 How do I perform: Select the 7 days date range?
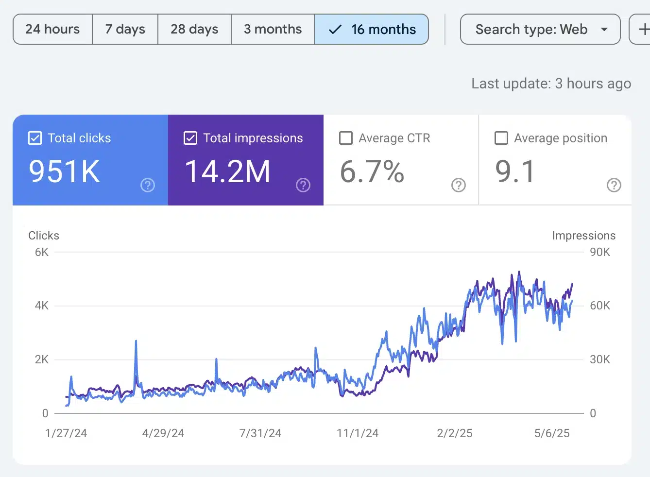click(125, 29)
